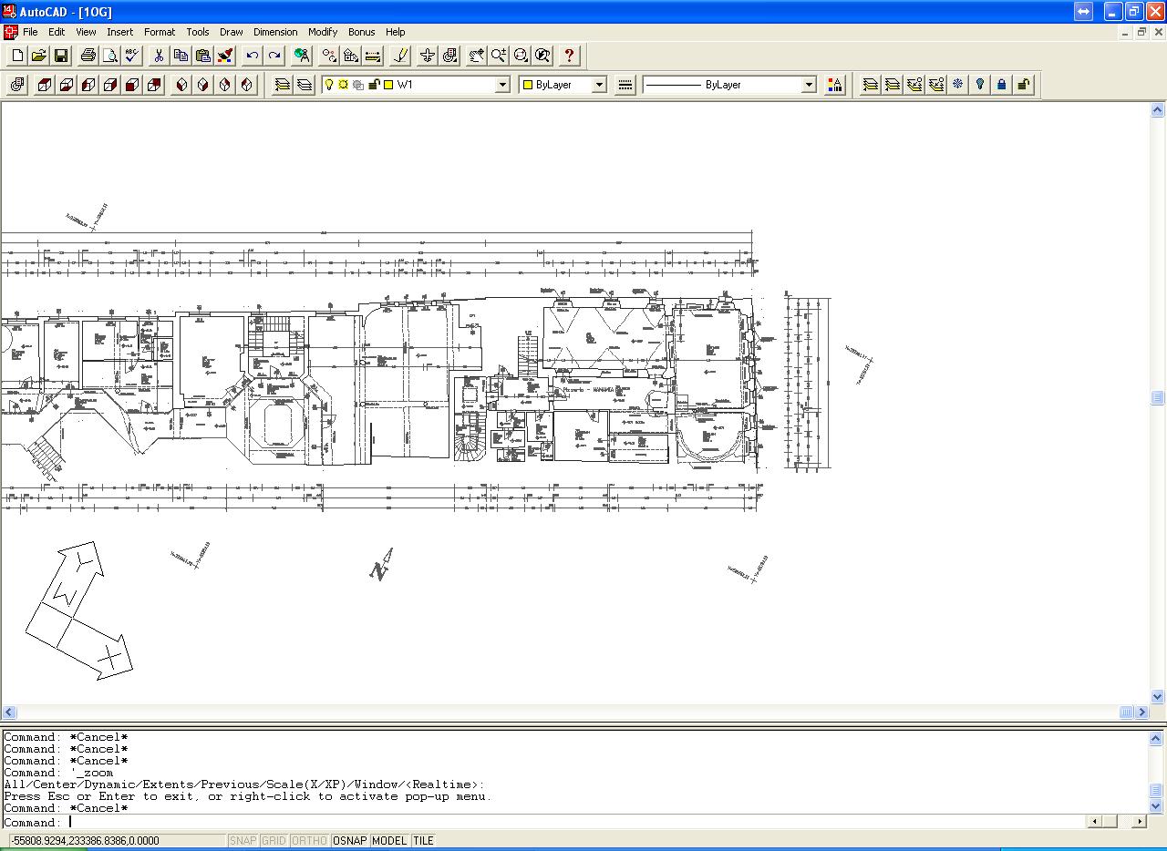The height and width of the screenshot is (851, 1167).
Task: Open the Dimension menu
Action: [275, 32]
